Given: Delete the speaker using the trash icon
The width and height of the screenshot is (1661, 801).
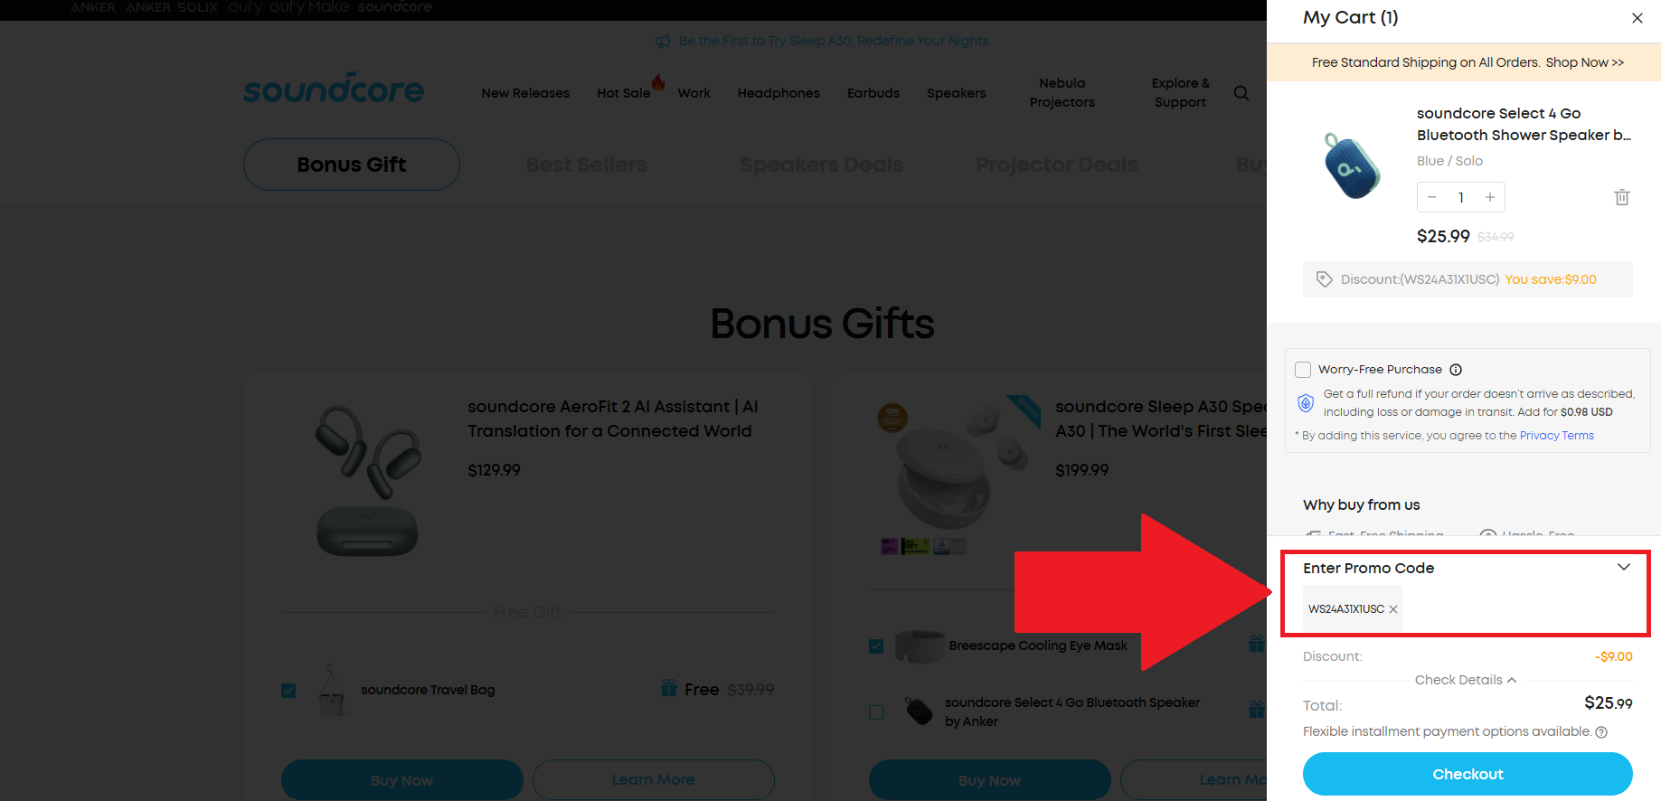Looking at the screenshot, I should point(1622,197).
